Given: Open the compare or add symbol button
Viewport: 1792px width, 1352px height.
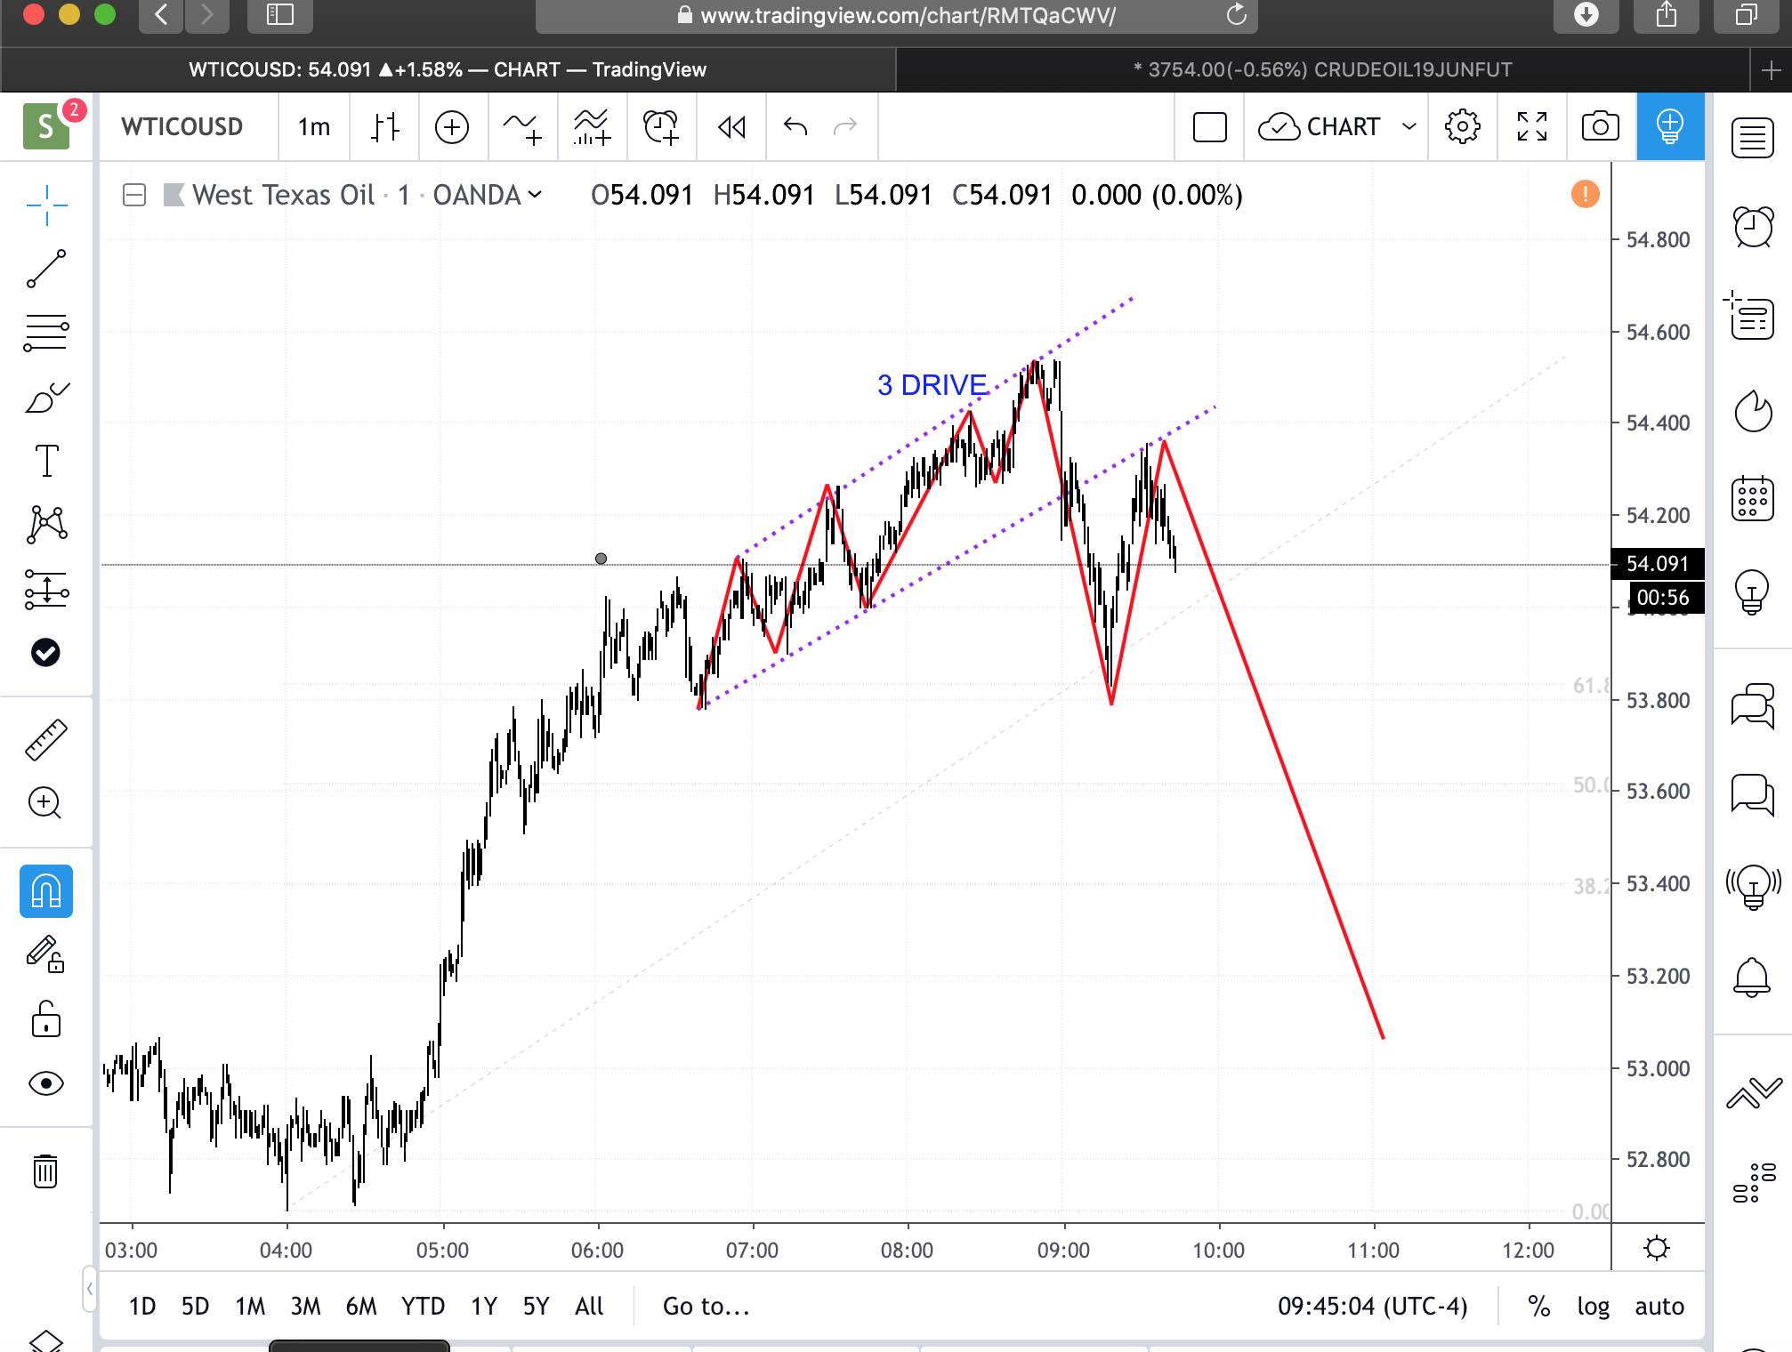Looking at the screenshot, I should [x=452, y=127].
